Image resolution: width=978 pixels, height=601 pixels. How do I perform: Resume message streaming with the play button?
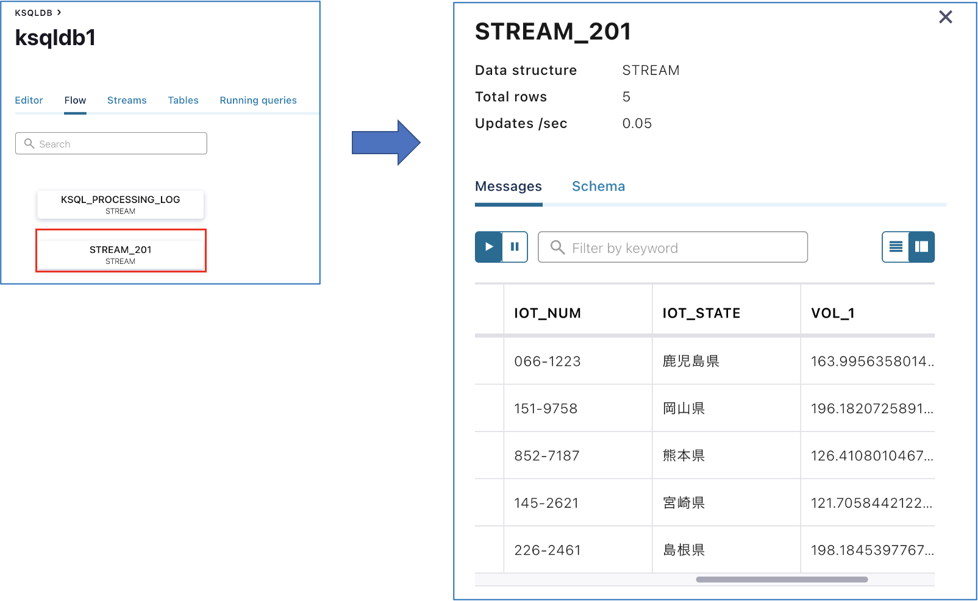tap(488, 247)
